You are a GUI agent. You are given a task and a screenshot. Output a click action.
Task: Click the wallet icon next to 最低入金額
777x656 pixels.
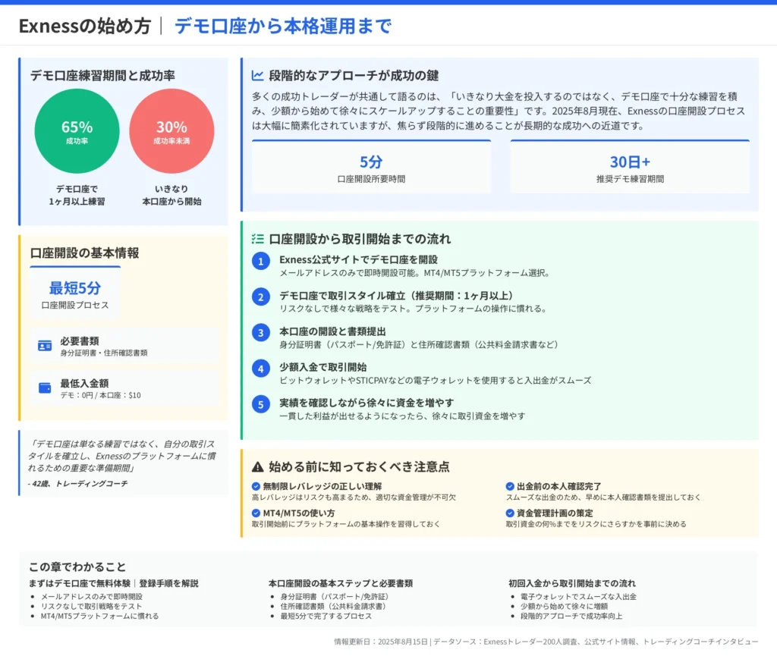click(45, 388)
